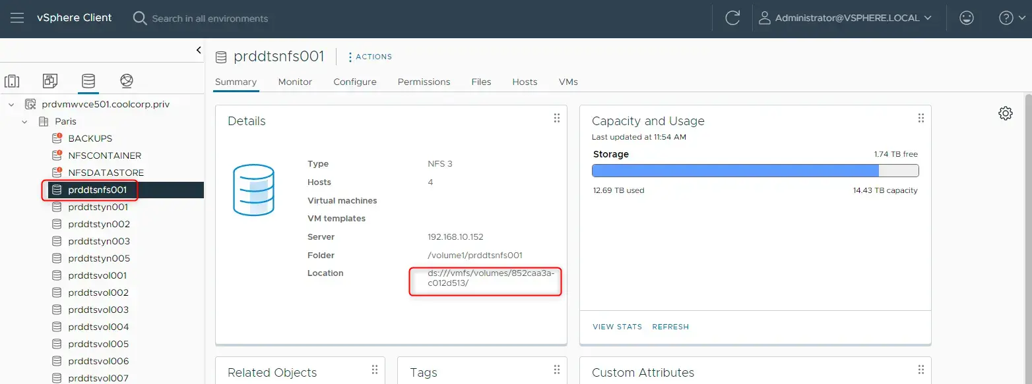1032x384 pixels.
Task: Click the global refresh icon
Action: (732, 18)
